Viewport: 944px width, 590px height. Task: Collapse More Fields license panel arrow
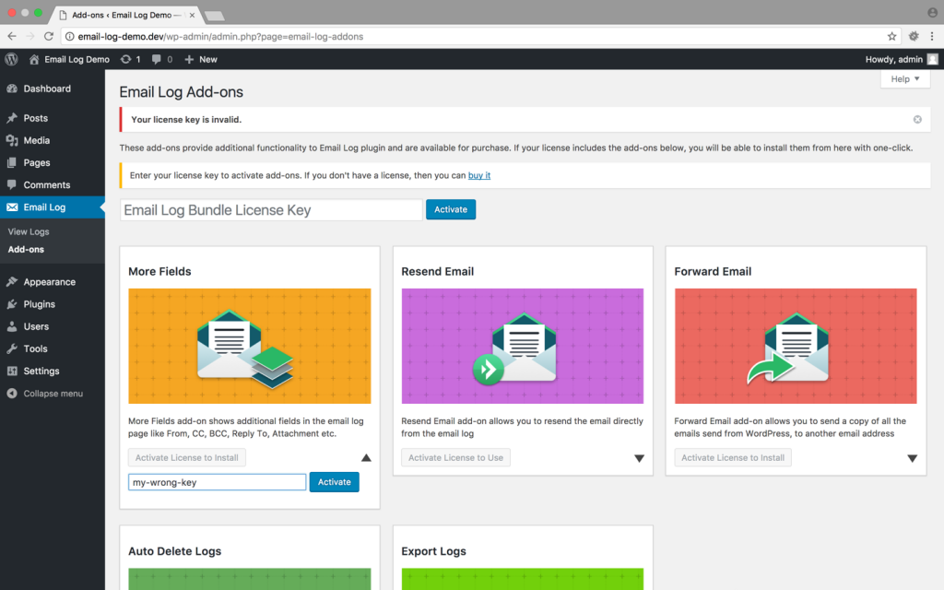click(366, 457)
